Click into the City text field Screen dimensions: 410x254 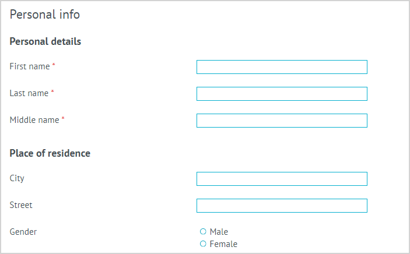click(282, 179)
